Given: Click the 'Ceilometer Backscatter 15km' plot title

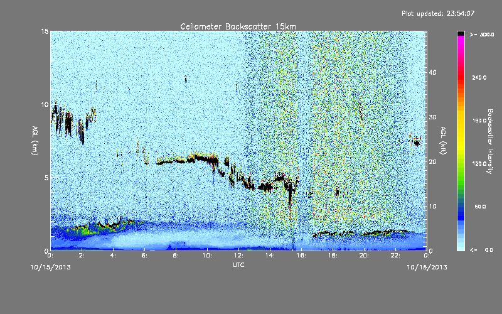Looking at the screenshot, I should (238, 26).
